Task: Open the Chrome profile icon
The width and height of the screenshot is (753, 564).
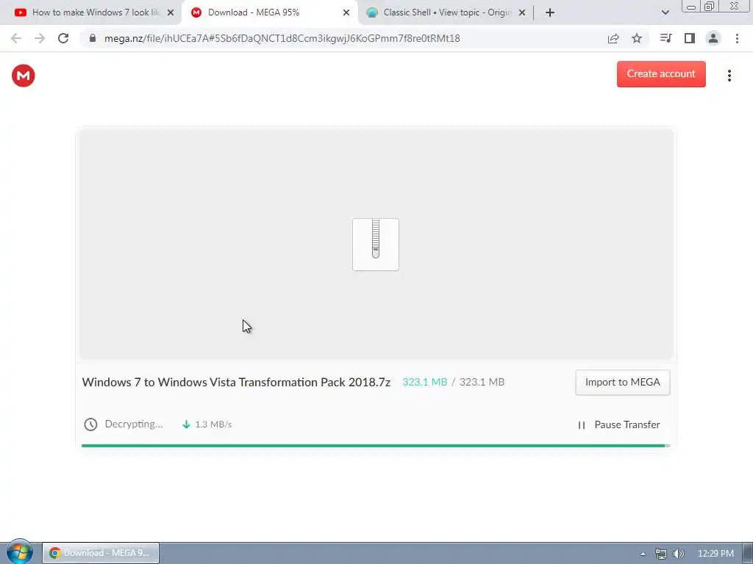Action: 713,38
